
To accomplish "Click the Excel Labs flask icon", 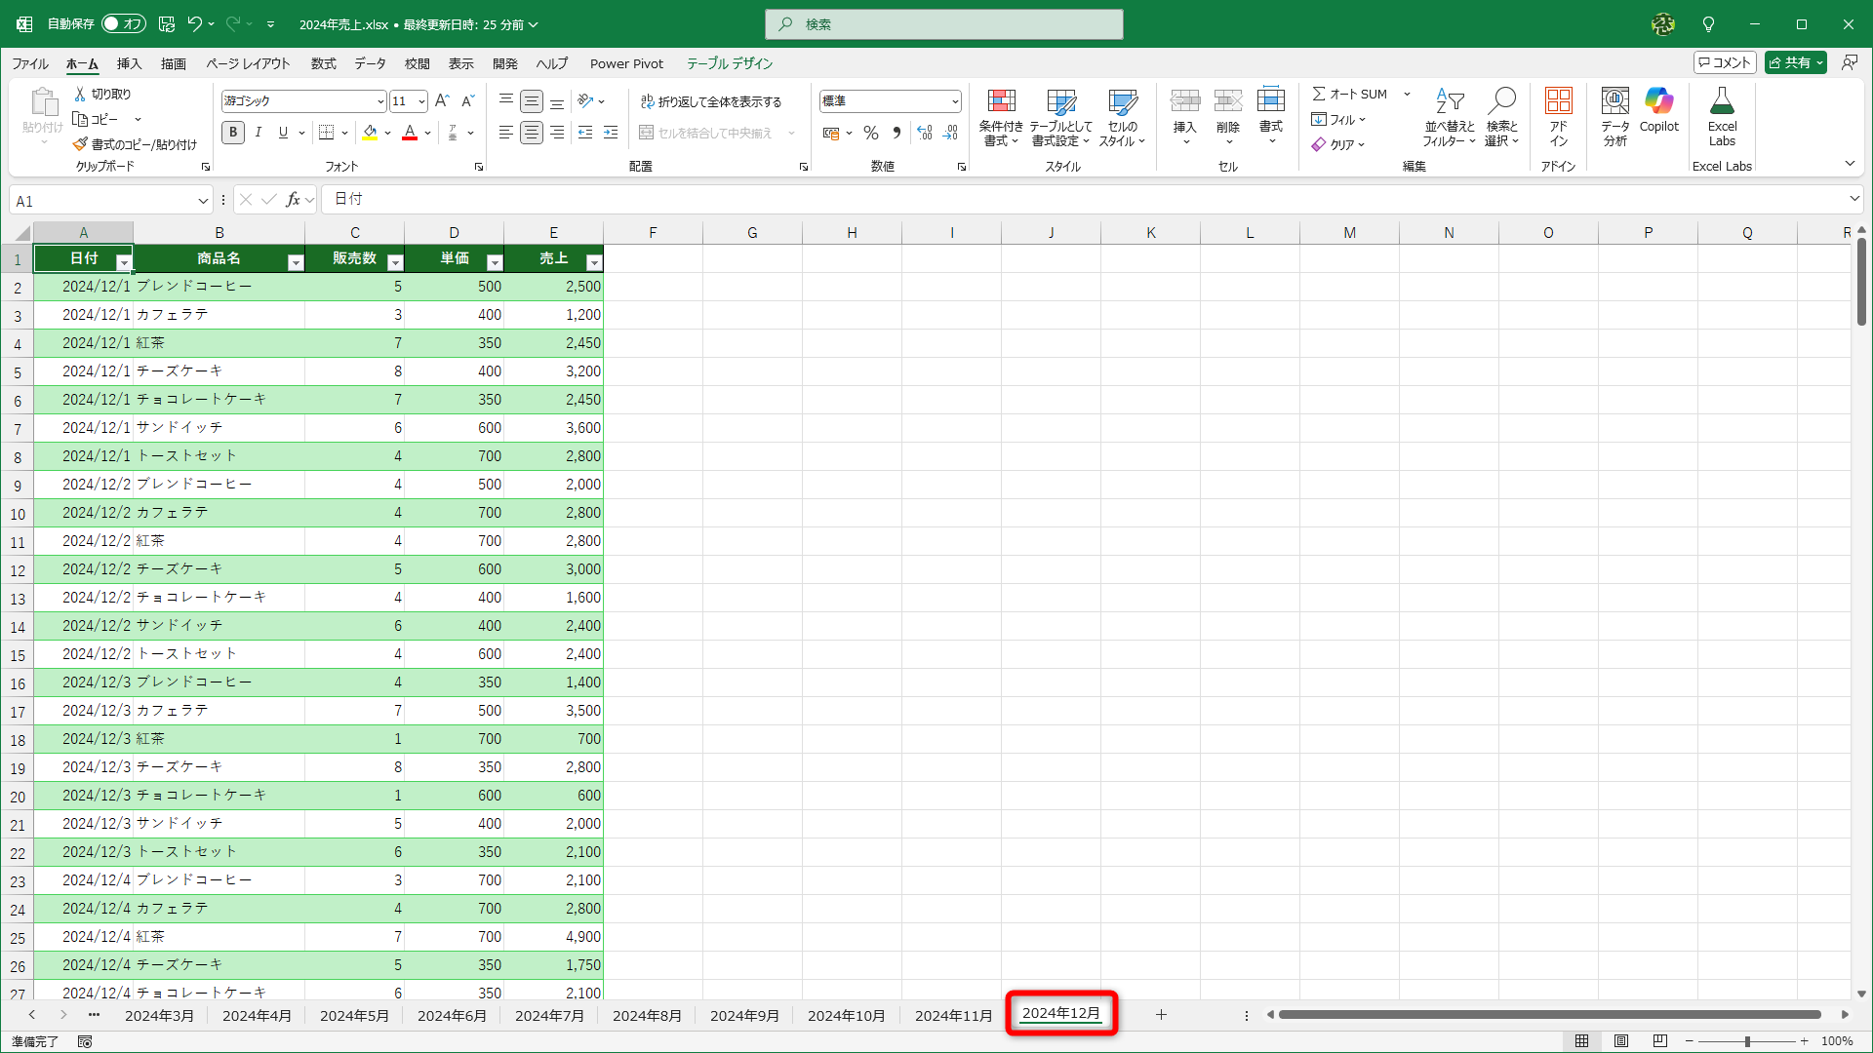I will click(x=1722, y=101).
